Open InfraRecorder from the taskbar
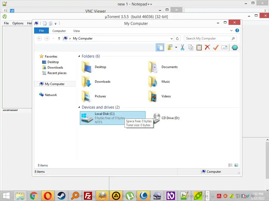Viewport: 269px width, 201px height. [157, 196]
